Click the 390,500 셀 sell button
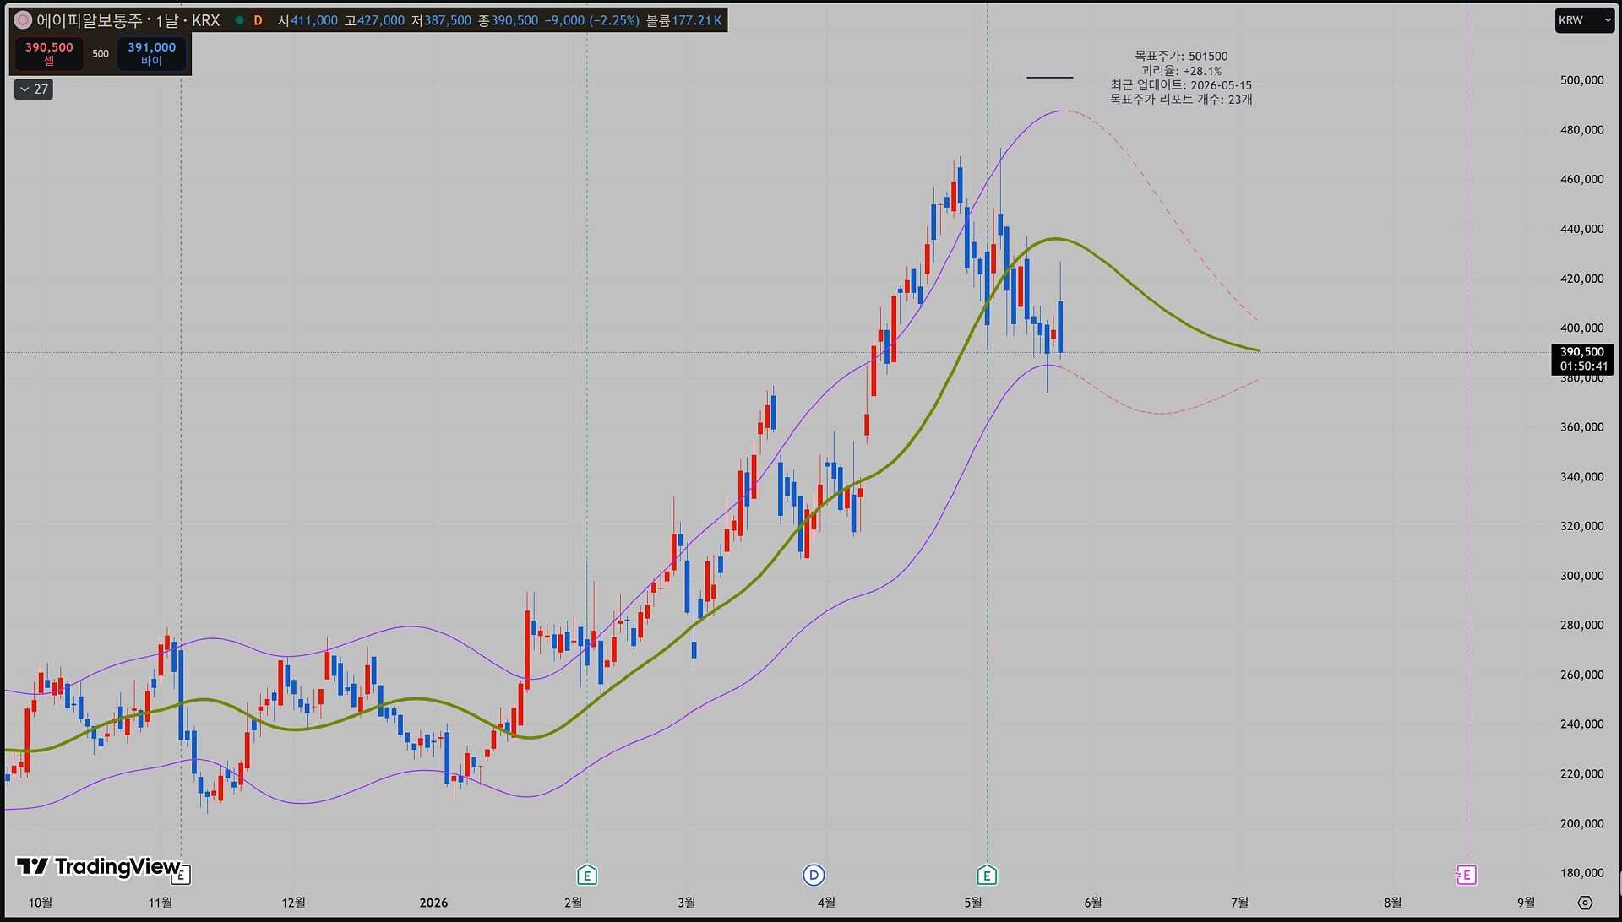1622x922 pixels. [x=49, y=53]
